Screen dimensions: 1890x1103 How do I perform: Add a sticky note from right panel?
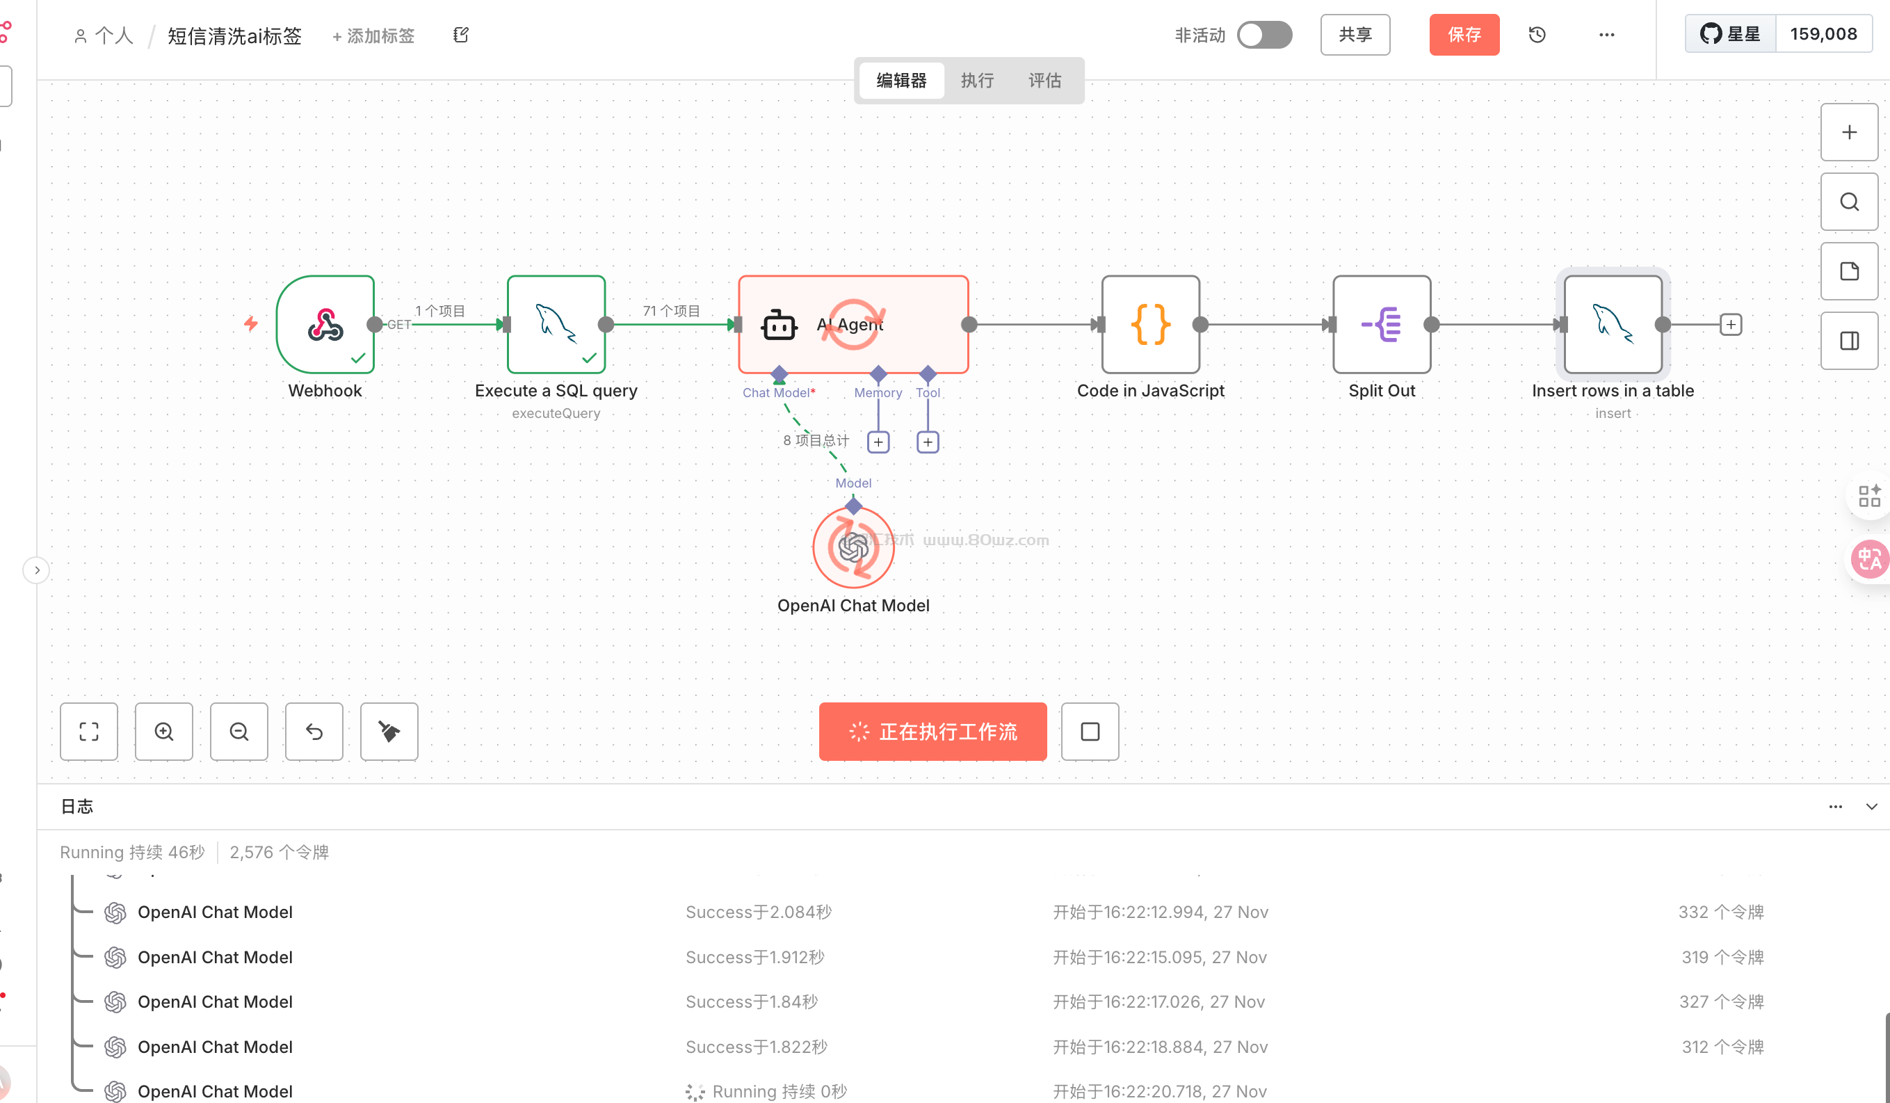click(x=1849, y=272)
